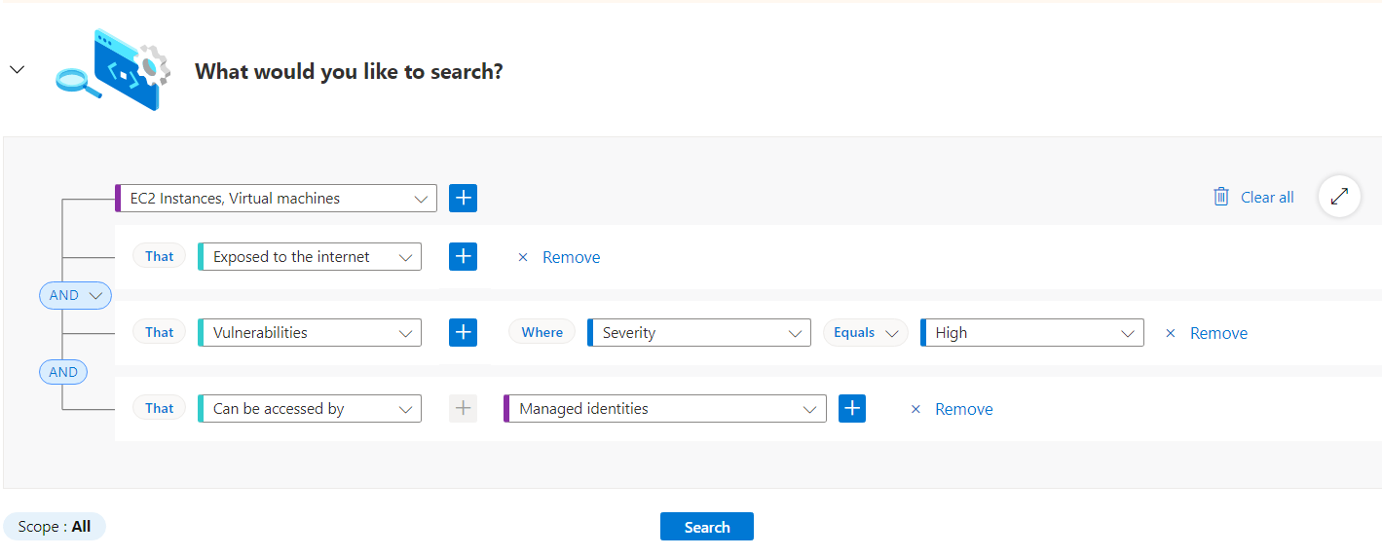Click That label on Exposed row
Screen dimensions: 1382x557
pyautogui.click(x=159, y=256)
